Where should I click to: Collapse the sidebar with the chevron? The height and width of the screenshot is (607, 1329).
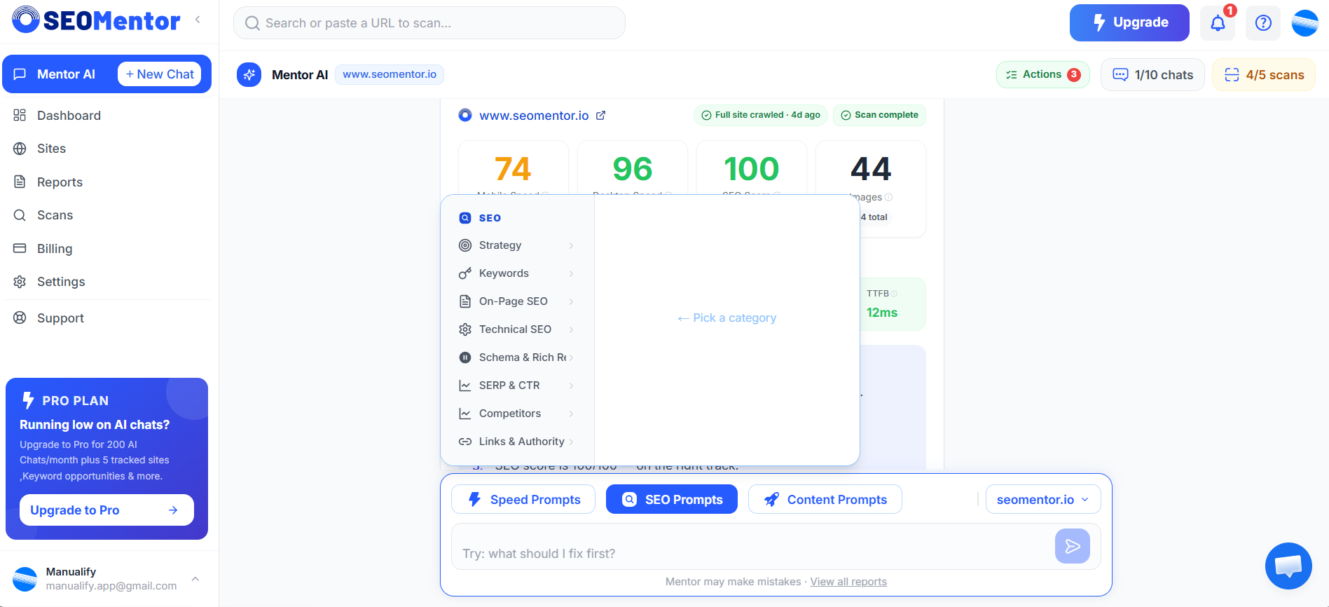tap(198, 20)
